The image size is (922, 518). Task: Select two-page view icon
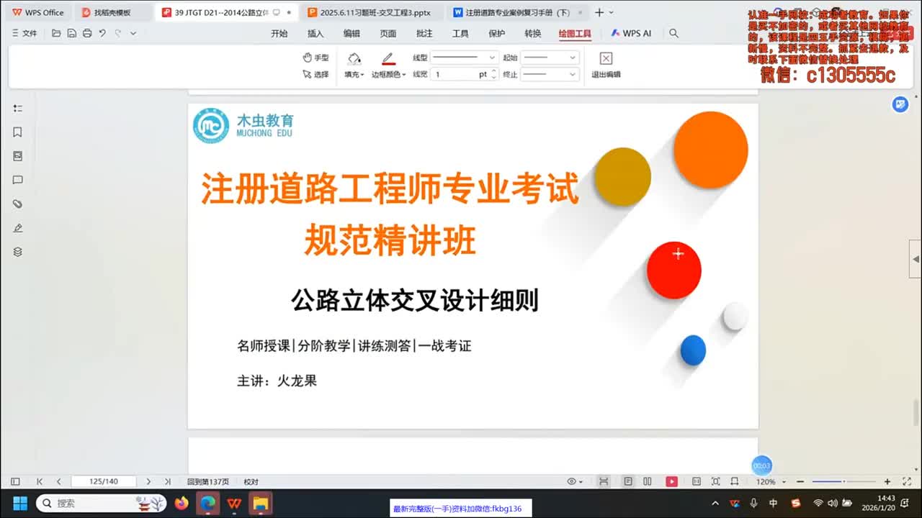(x=648, y=481)
